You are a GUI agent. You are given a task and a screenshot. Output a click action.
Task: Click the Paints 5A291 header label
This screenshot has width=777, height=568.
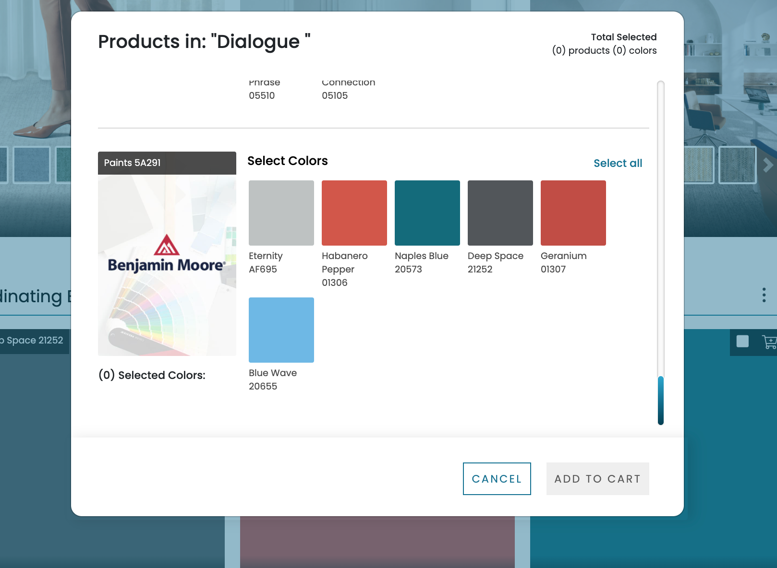(133, 163)
